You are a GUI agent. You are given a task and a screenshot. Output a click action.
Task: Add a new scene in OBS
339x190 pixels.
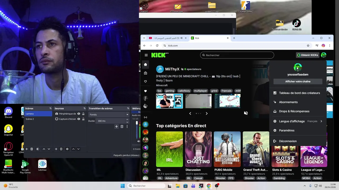pos(26,149)
